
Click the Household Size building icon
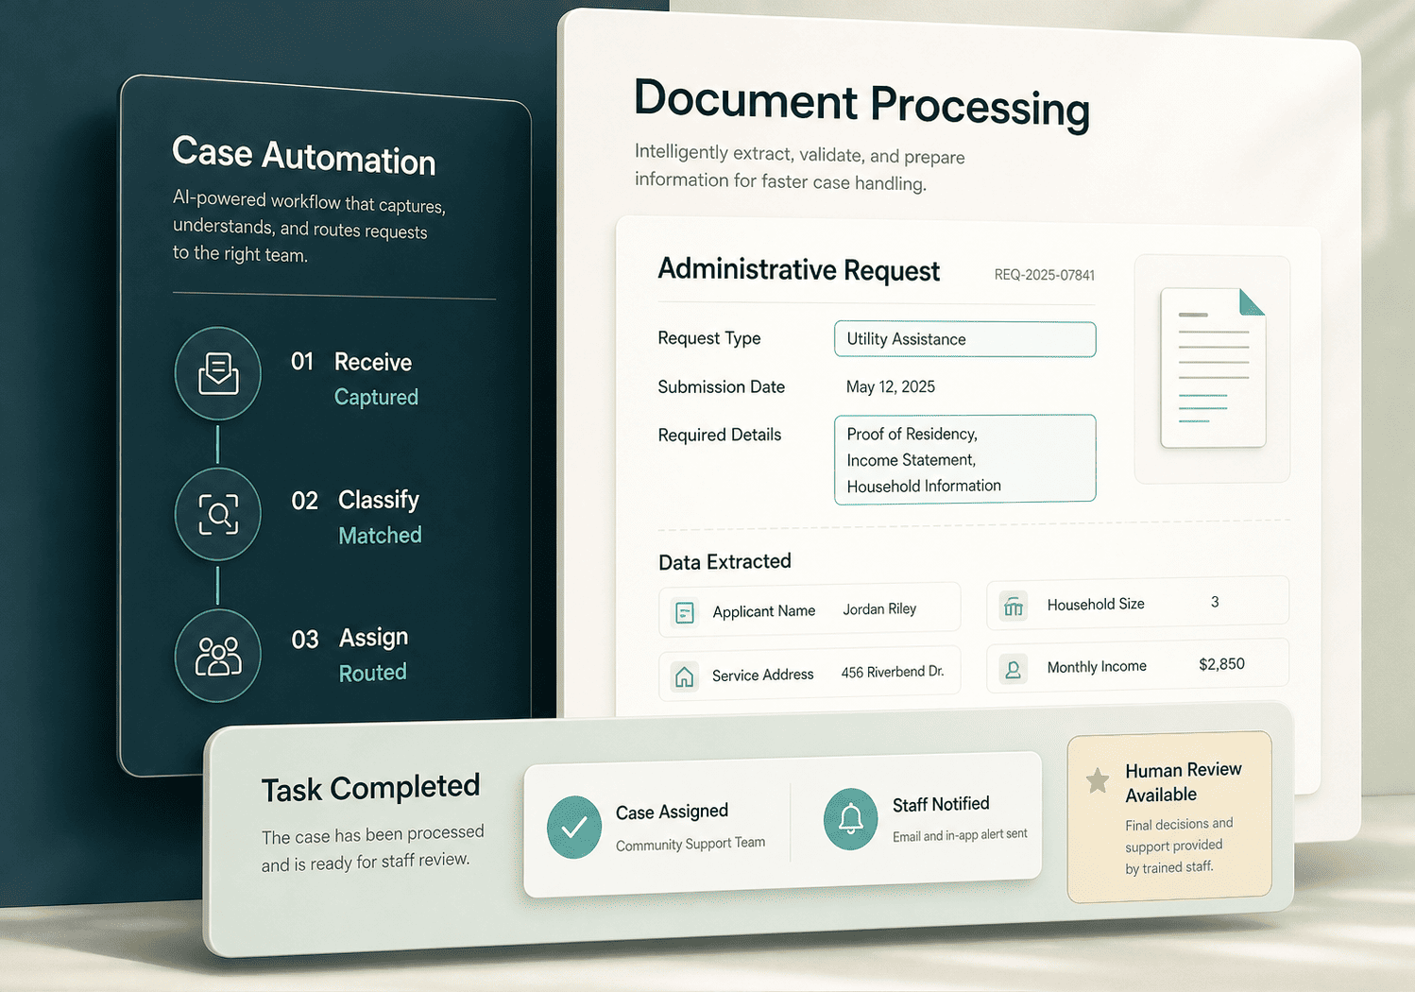(x=1014, y=607)
